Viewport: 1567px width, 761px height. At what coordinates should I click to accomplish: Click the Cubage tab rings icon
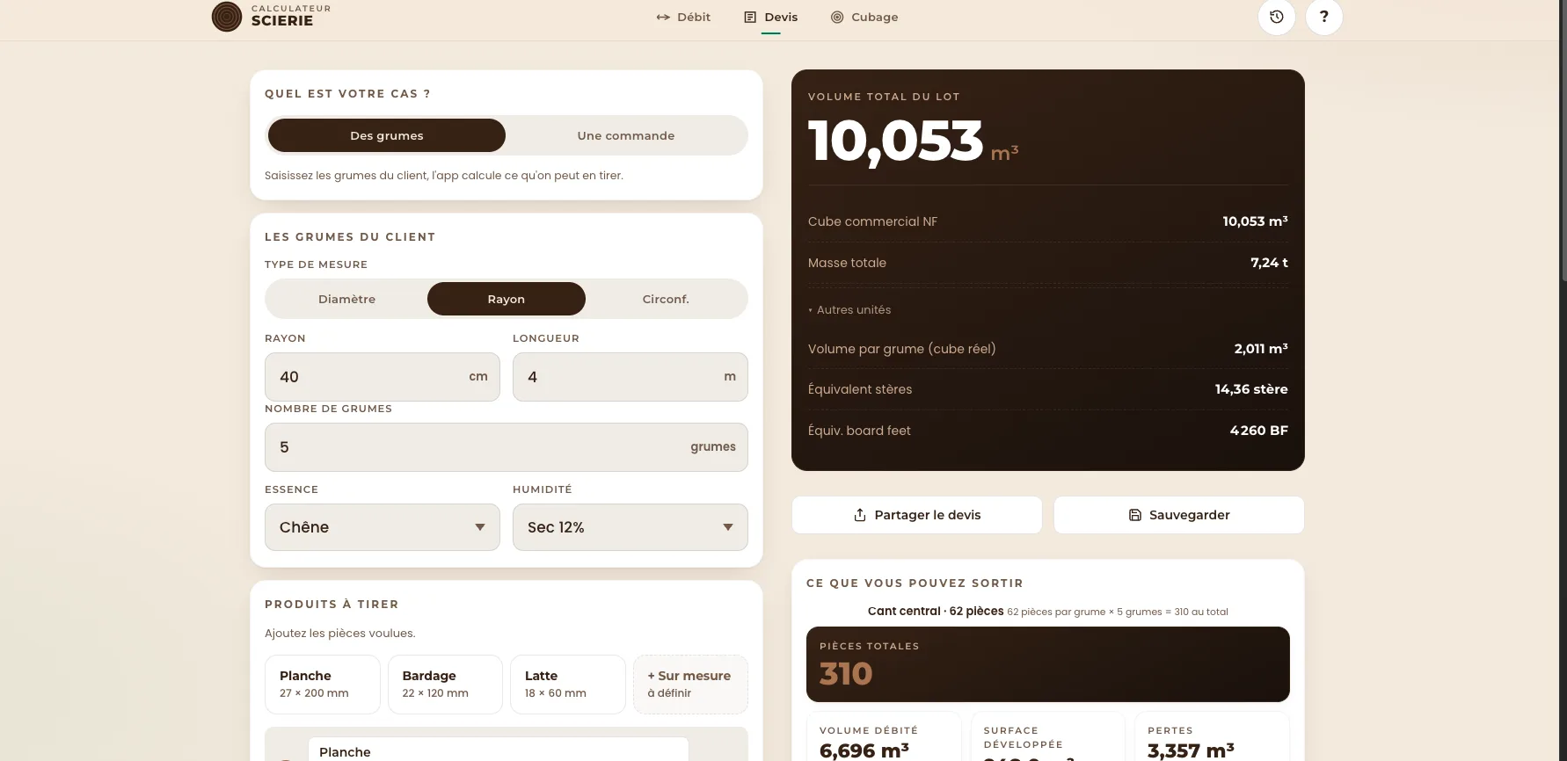point(837,17)
